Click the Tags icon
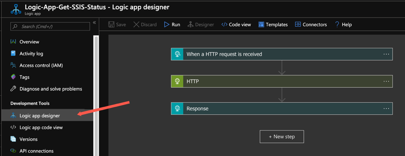This screenshot has width=405, height=156. pos(13,77)
